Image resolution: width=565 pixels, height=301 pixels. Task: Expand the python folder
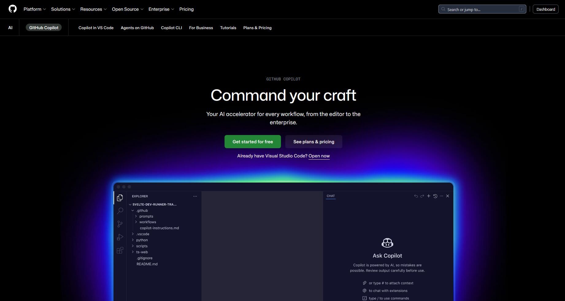point(133,240)
